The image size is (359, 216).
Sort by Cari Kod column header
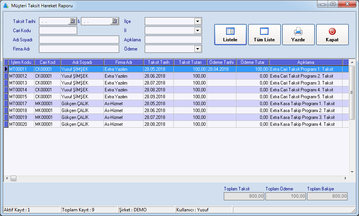[x=47, y=62]
